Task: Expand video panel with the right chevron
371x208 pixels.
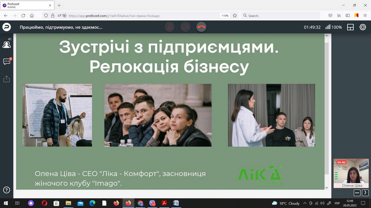Action: (365, 193)
